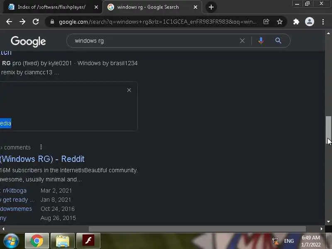Dismiss the result card with X

click(x=129, y=90)
